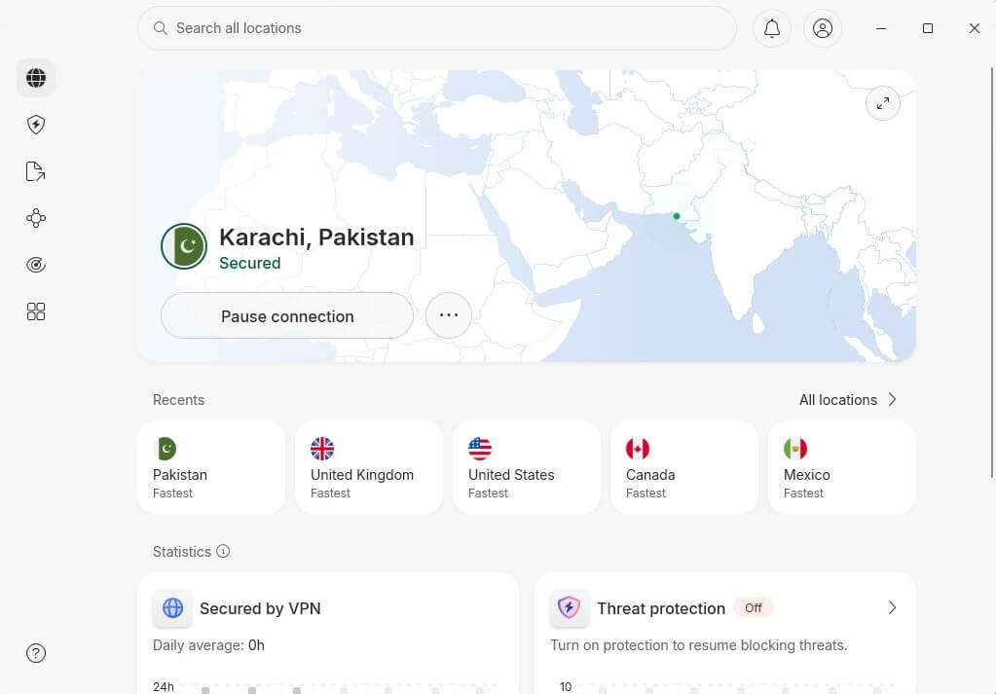
Task: Click the Secured by VPN title
Action: click(x=260, y=608)
